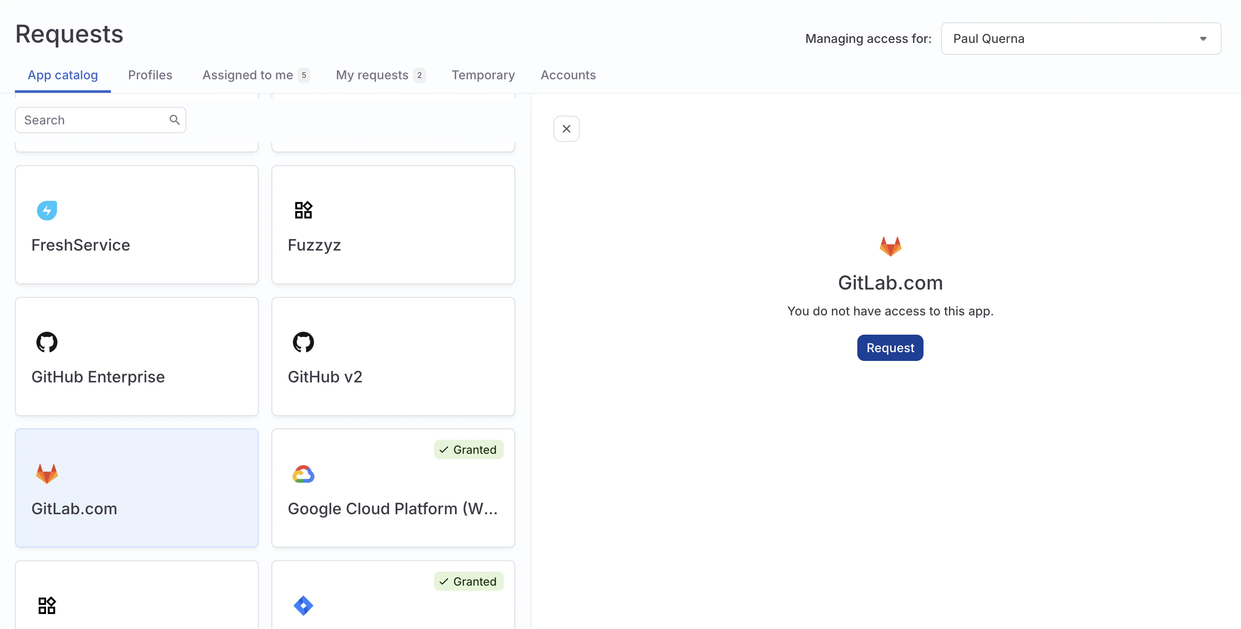1241x629 pixels.
Task: Click the Jira blue diamond icon
Action: [x=303, y=605]
